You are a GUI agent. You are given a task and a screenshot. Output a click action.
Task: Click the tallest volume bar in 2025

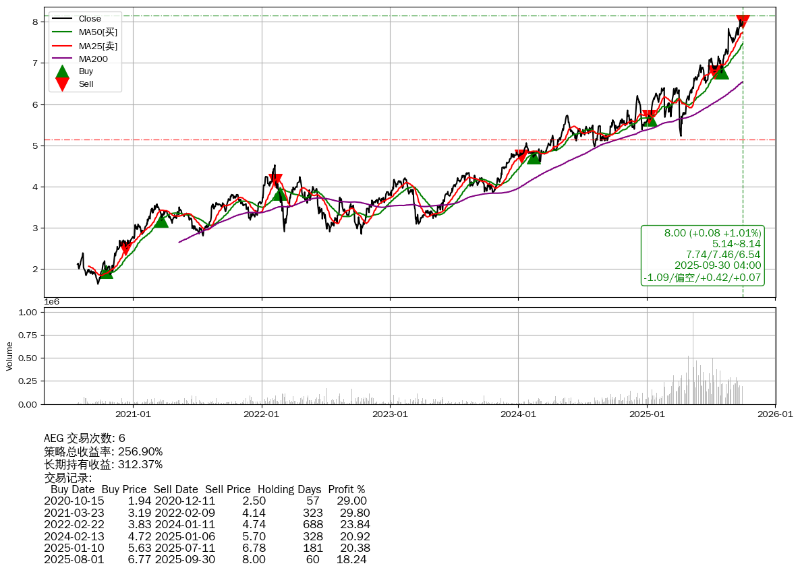(693, 357)
